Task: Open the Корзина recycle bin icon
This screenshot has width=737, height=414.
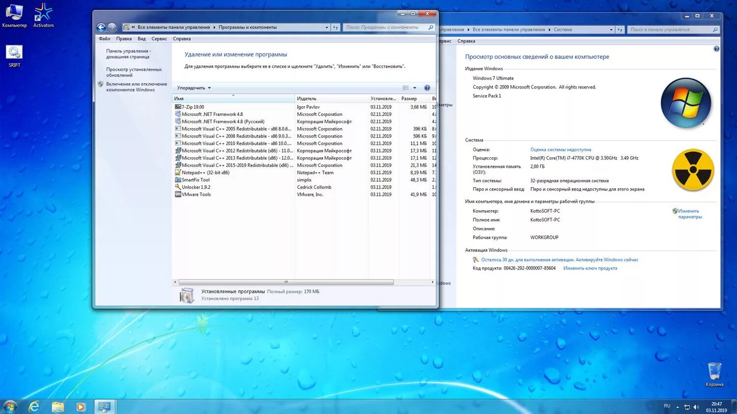Action: coord(714,374)
